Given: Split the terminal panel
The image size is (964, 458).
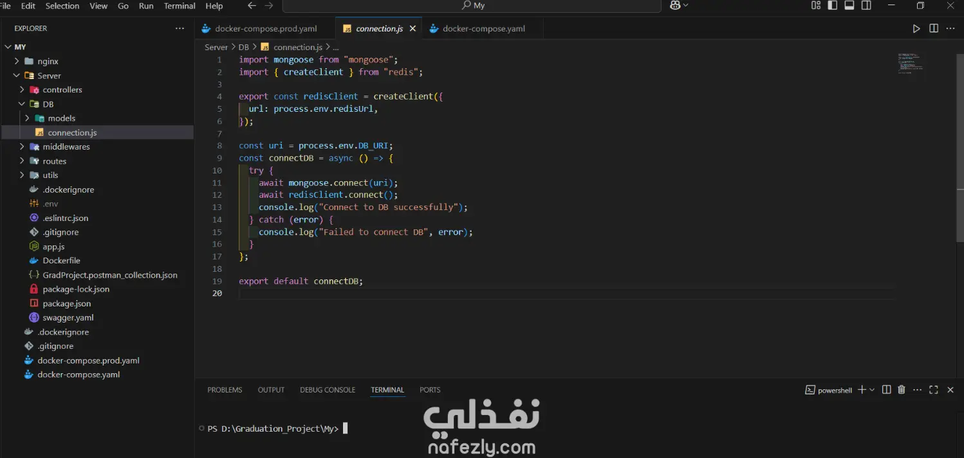Looking at the screenshot, I should click(x=887, y=390).
